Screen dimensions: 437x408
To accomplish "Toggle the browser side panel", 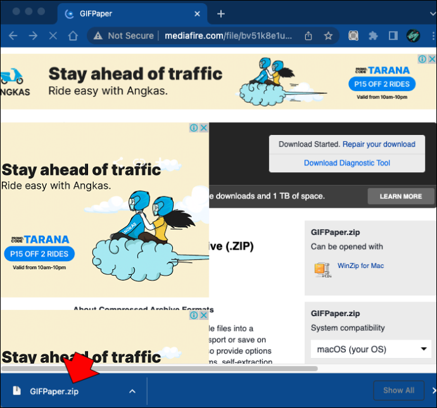I will (393, 35).
